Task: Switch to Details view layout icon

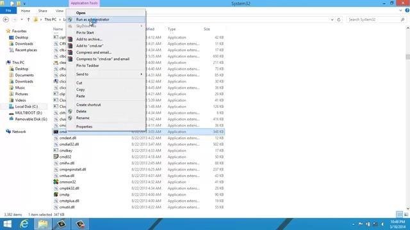Action: [x=399, y=215]
